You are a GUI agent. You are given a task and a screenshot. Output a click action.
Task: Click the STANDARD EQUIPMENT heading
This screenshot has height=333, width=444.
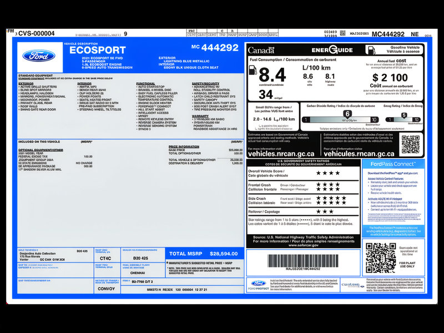(36, 75)
